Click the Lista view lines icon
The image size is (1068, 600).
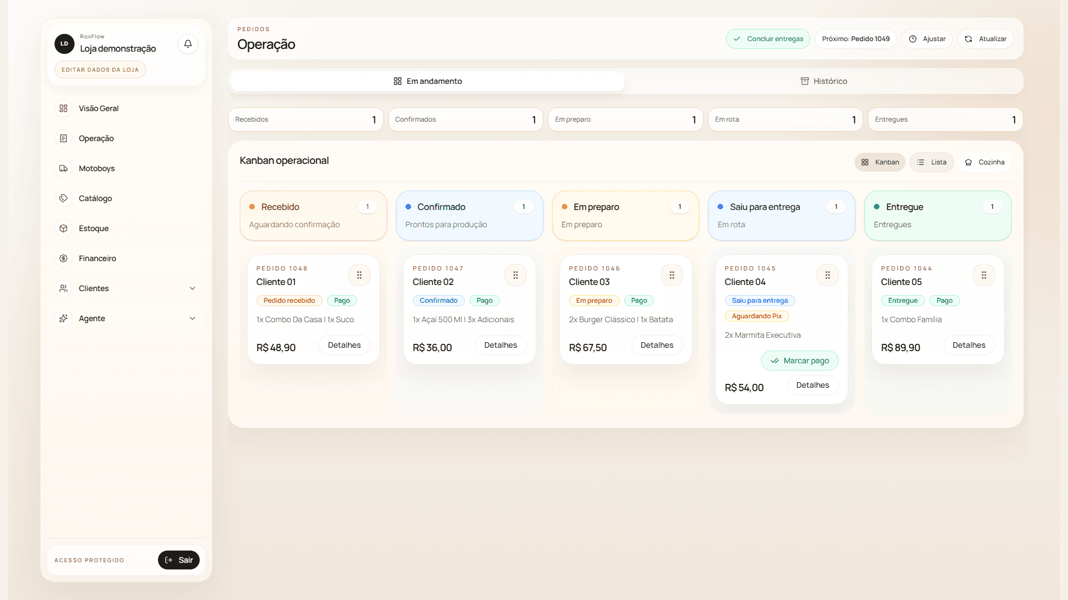coord(921,162)
